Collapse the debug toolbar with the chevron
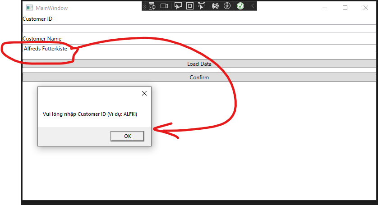Viewport: 378px width, 205px height. pyautogui.click(x=252, y=6)
